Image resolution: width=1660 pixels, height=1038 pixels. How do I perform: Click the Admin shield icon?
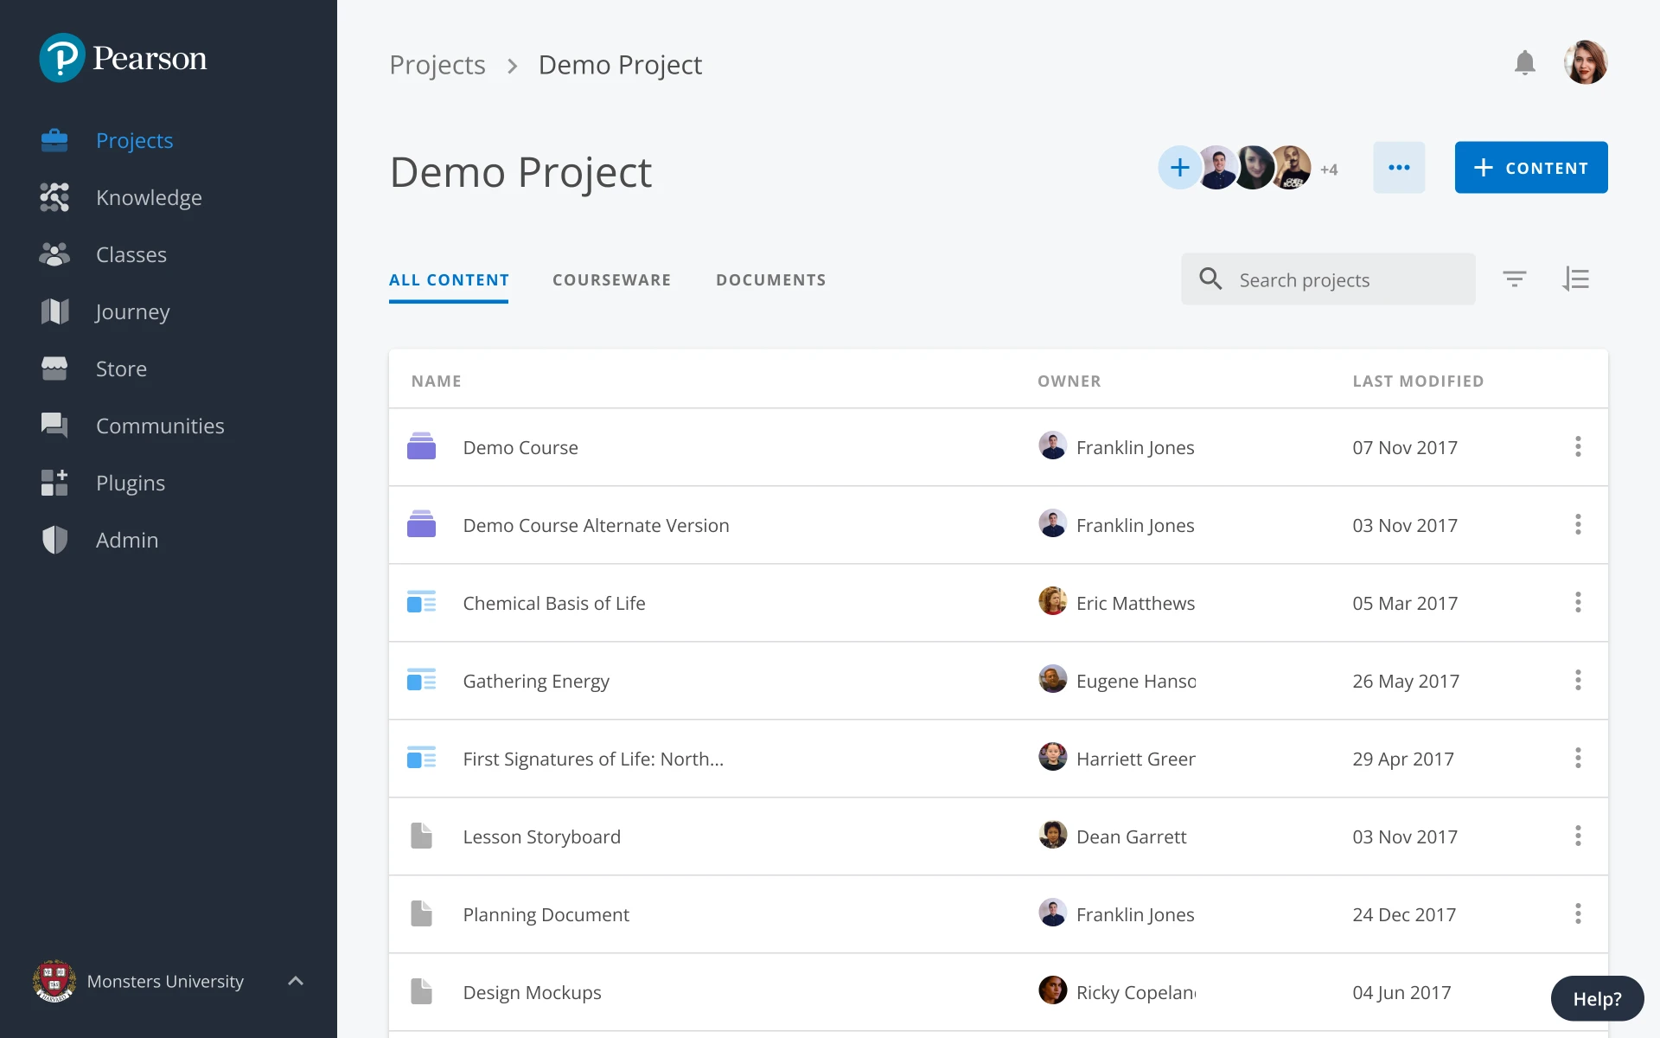click(x=54, y=540)
